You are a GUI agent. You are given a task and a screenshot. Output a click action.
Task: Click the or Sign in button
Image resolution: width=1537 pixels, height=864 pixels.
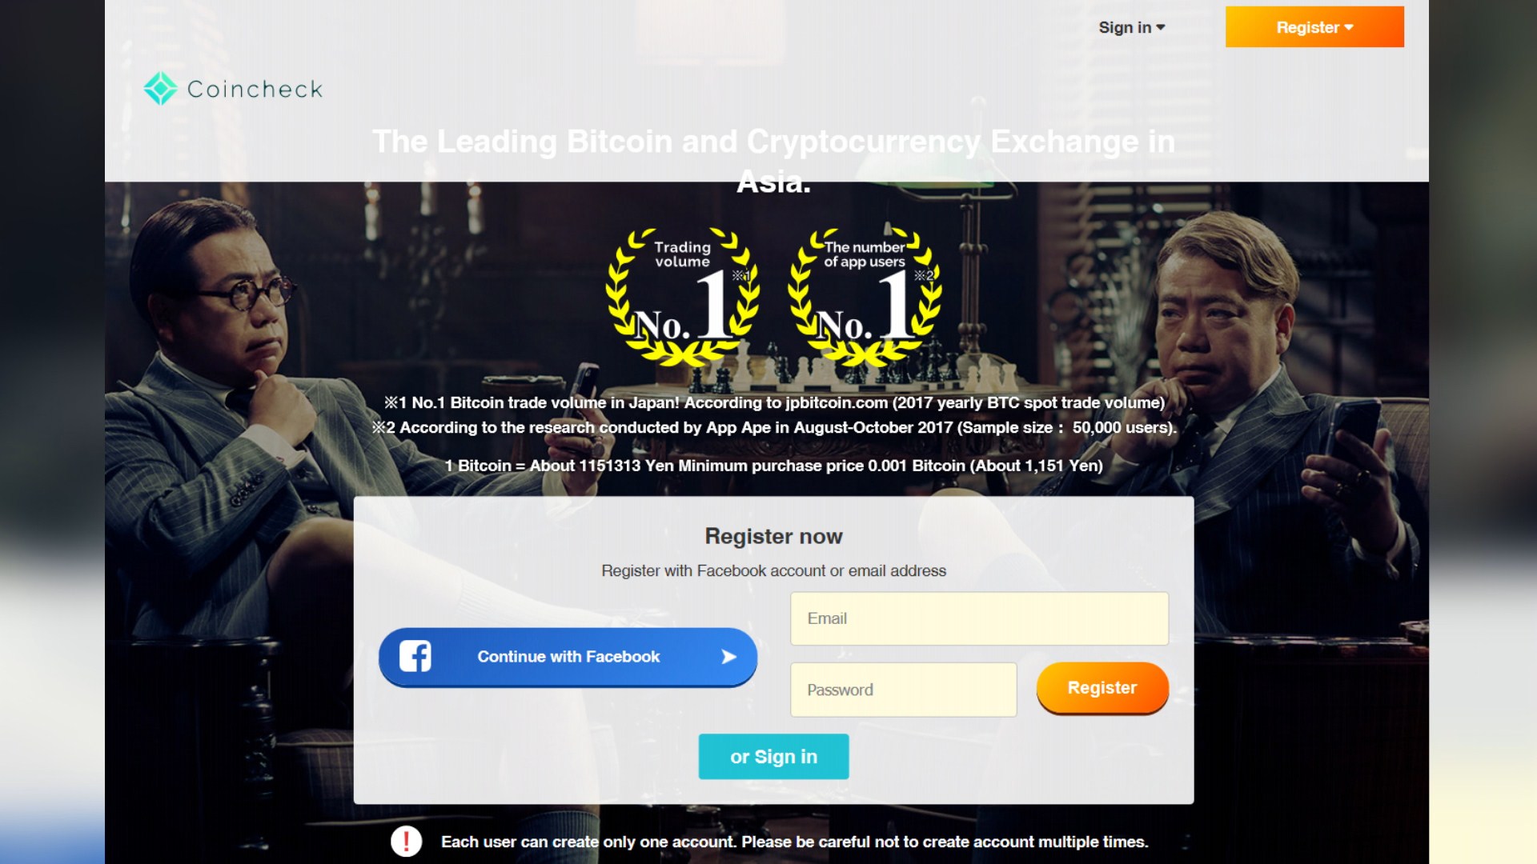click(x=773, y=757)
